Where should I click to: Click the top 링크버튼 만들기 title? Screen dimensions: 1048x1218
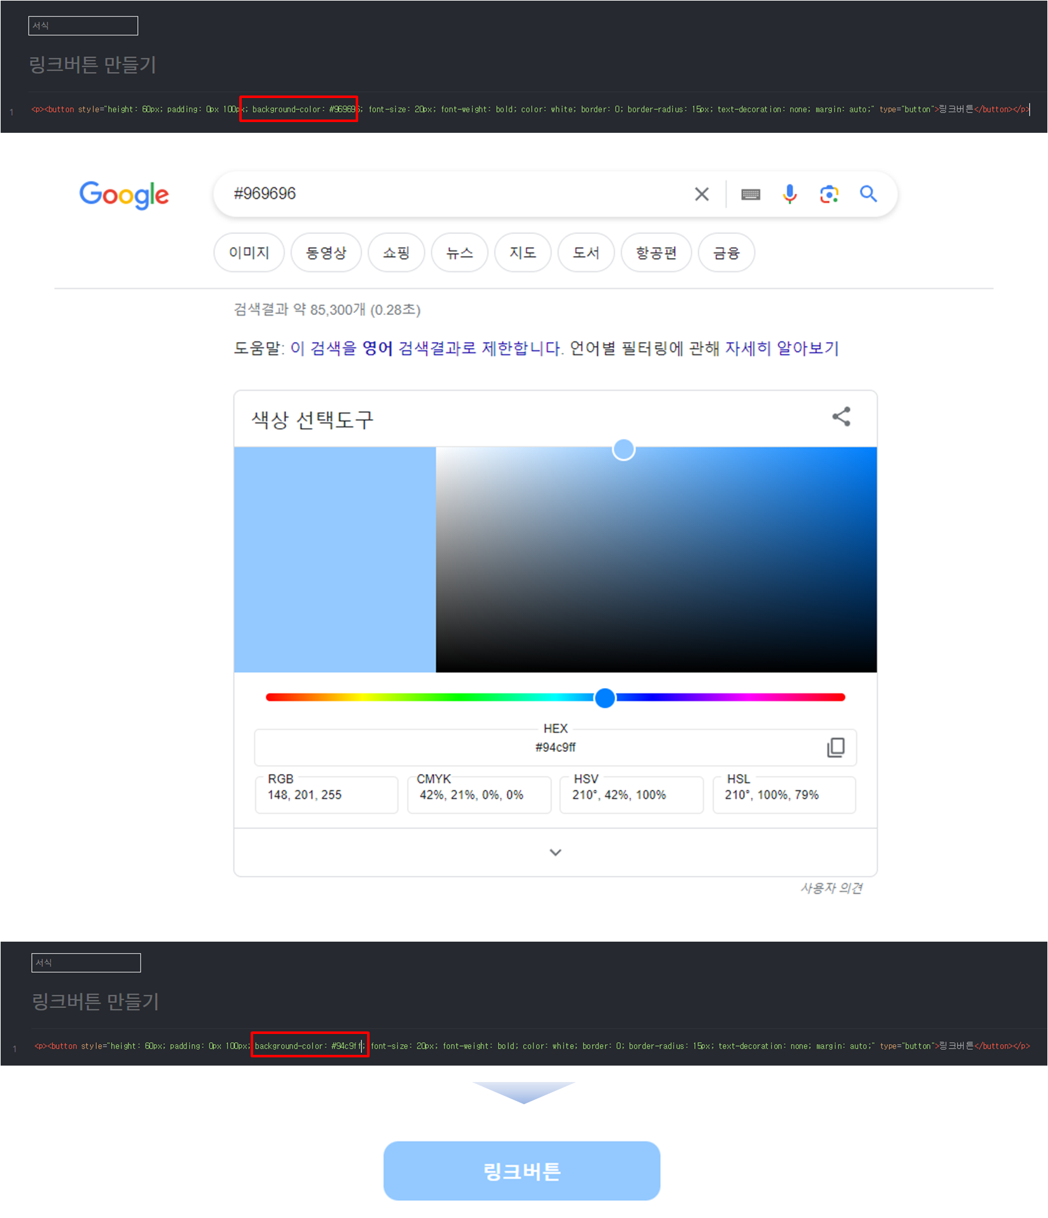(92, 65)
